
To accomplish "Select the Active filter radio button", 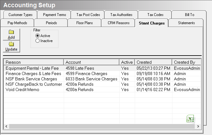I will pyautogui.click(x=38, y=36).
